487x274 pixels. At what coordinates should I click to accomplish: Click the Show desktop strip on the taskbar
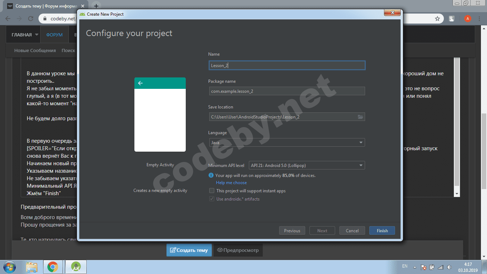pos(485,267)
